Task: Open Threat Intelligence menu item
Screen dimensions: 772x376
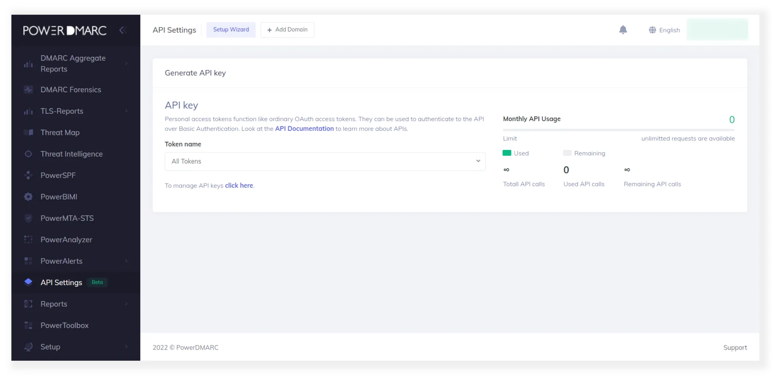Action: tap(72, 154)
